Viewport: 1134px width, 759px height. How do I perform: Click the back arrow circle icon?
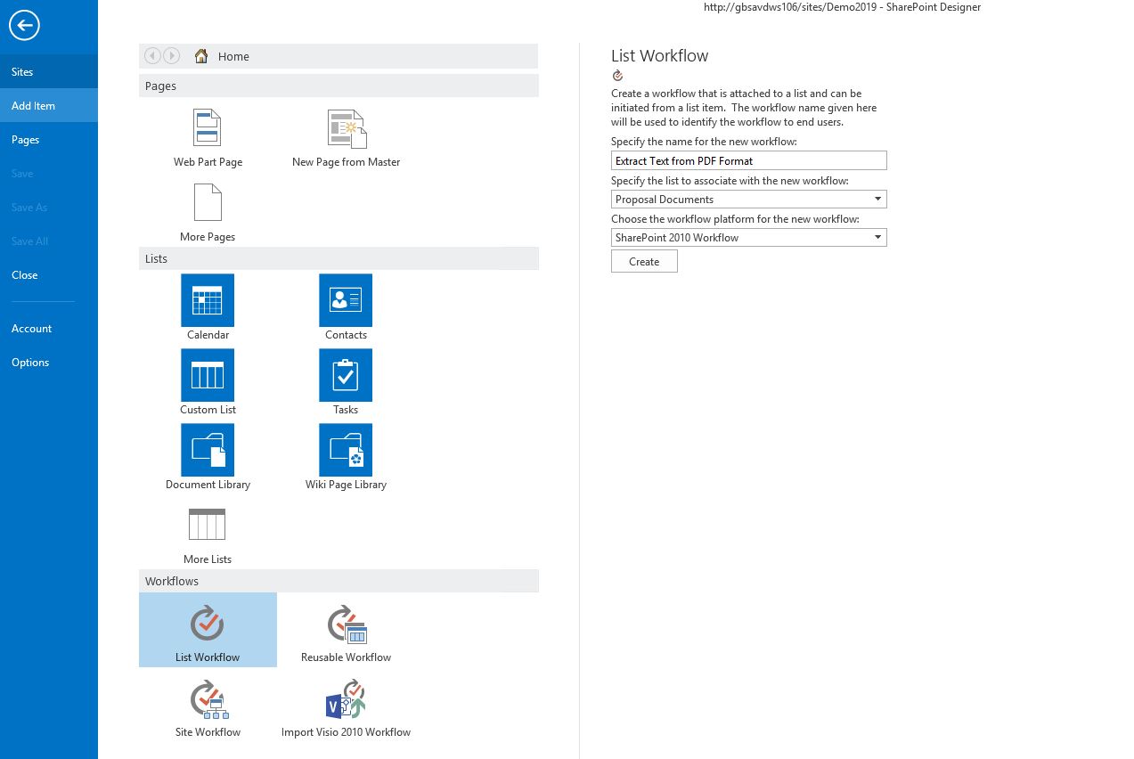click(x=24, y=25)
